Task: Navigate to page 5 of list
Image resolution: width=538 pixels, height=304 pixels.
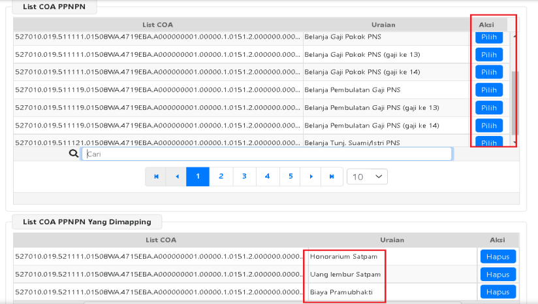Action: 290,177
